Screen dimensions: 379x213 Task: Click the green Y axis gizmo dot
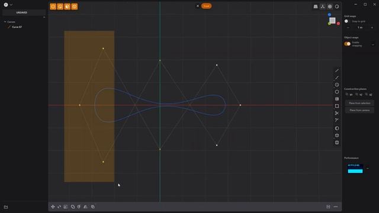329,24
